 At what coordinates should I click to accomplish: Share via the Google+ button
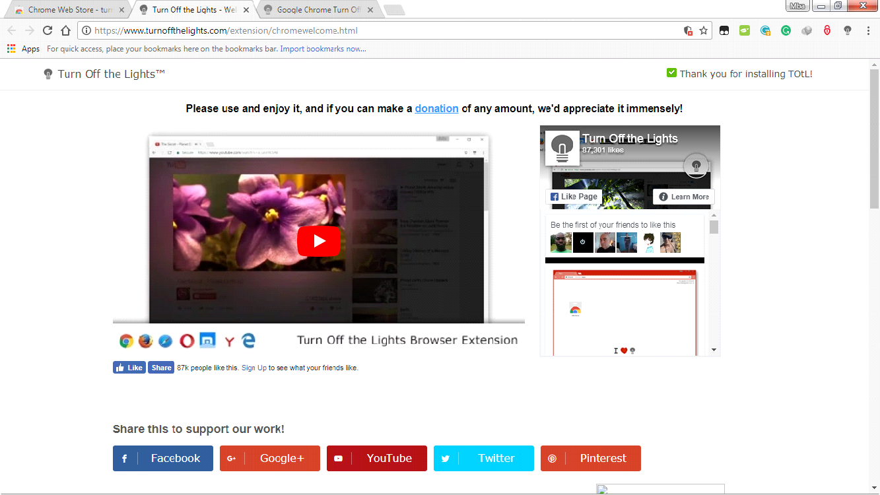coord(270,458)
